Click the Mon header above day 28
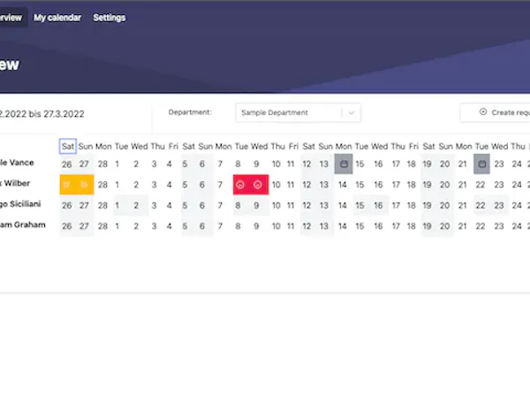 [x=103, y=146]
